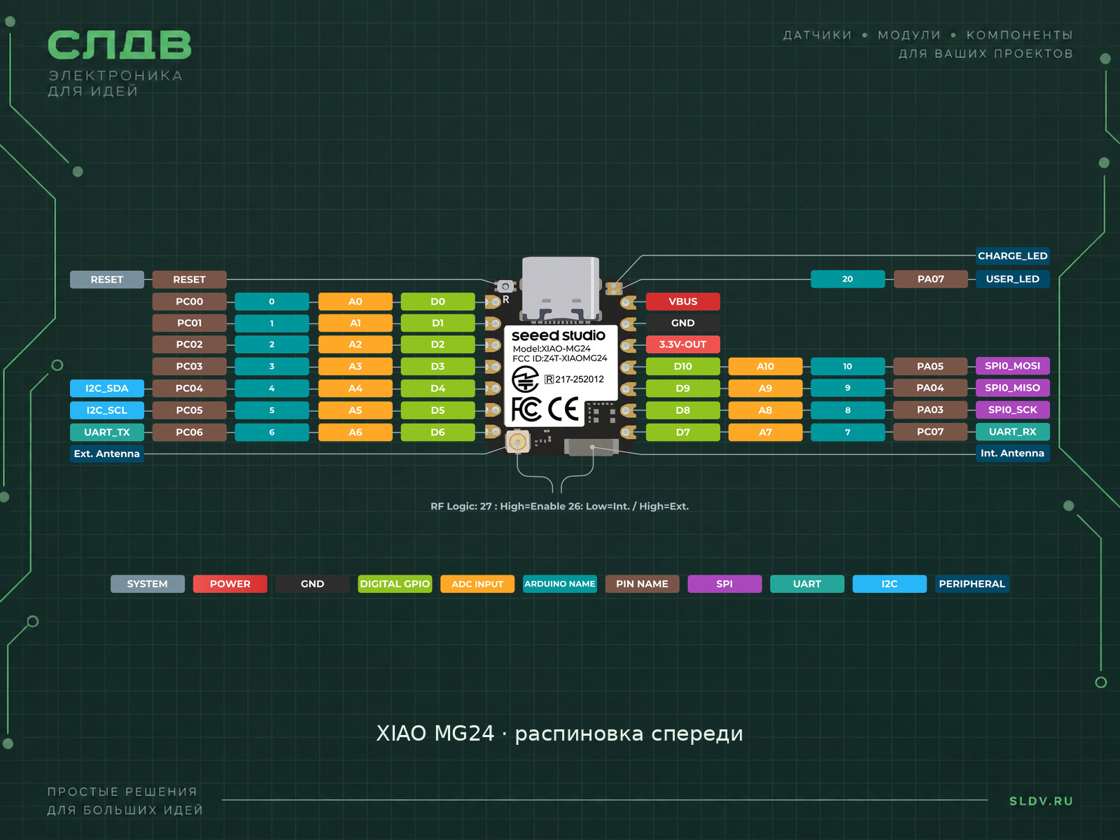
Task: Click the VBUS power label
Action: coord(682,302)
